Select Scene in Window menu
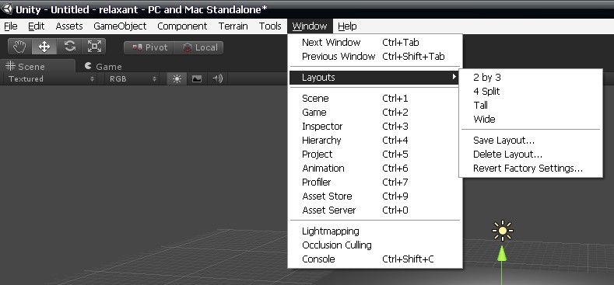Screen dimensions: 614x285 pos(375,98)
